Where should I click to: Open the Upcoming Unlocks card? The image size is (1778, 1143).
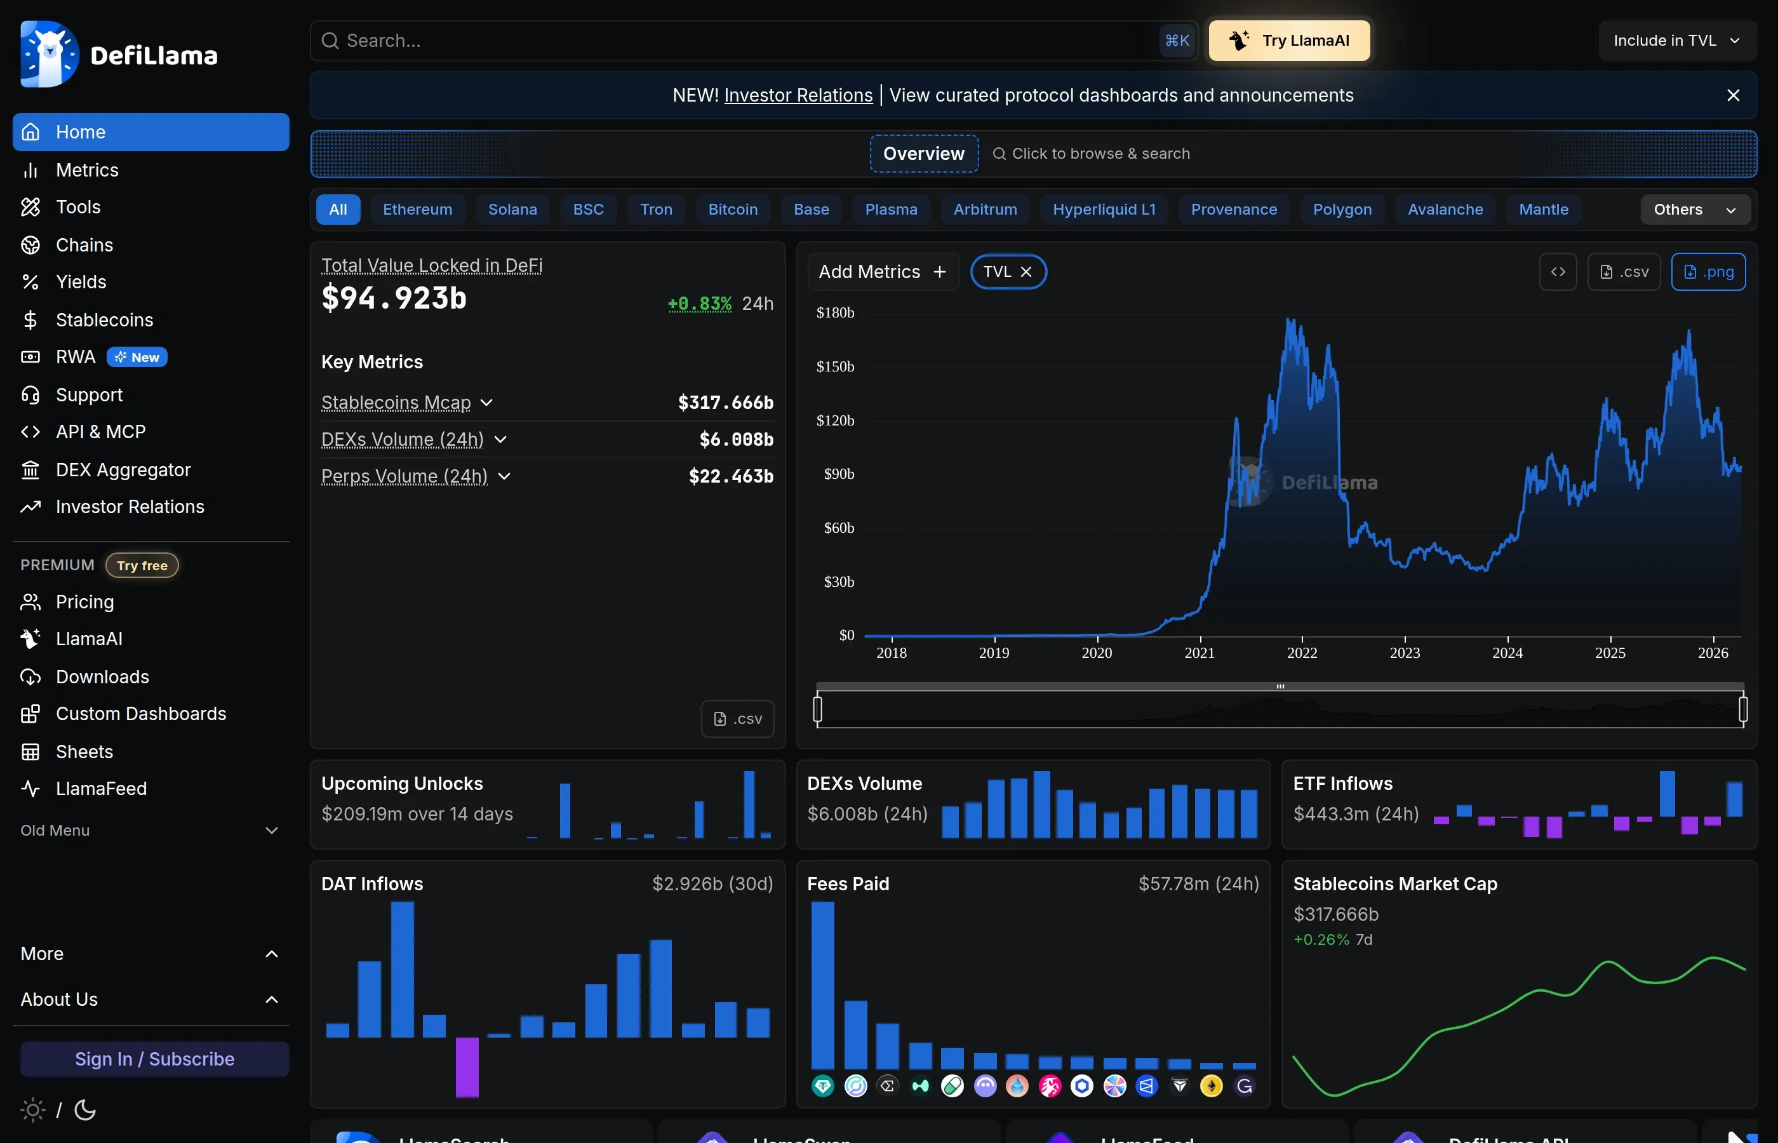pos(547,804)
